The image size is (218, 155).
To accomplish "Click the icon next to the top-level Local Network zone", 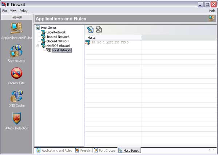I will tap(43, 32).
